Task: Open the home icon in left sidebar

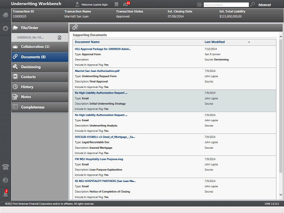Action: [x=5, y=15]
